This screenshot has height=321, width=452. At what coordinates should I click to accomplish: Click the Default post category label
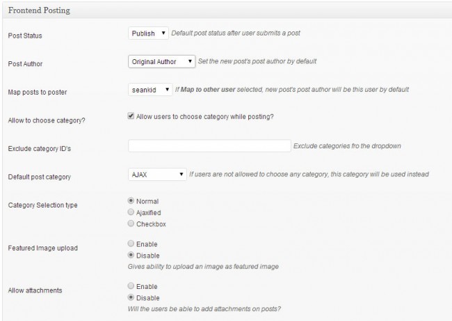(38, 177)
